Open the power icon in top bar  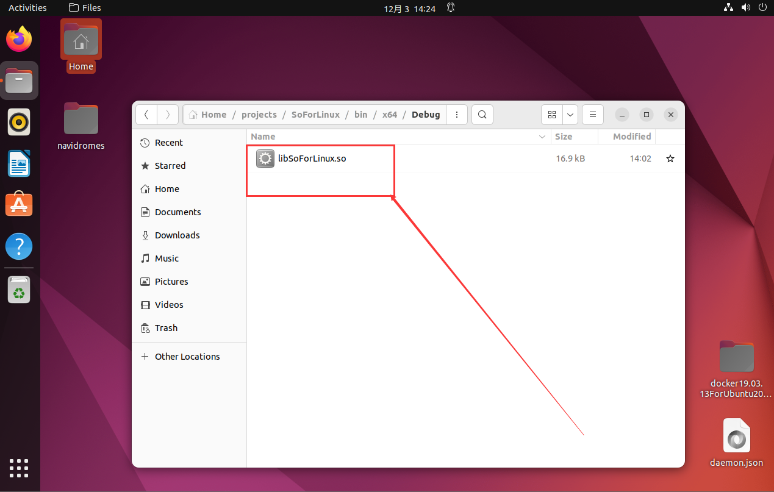pos(762,8)
